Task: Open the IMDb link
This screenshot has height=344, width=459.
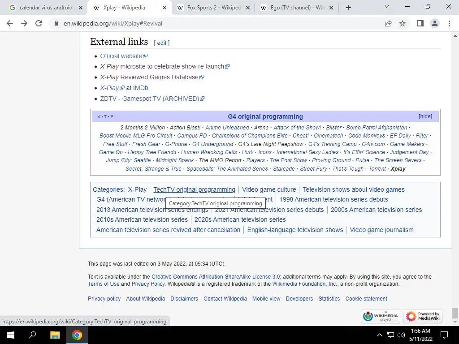Action: 140,88
